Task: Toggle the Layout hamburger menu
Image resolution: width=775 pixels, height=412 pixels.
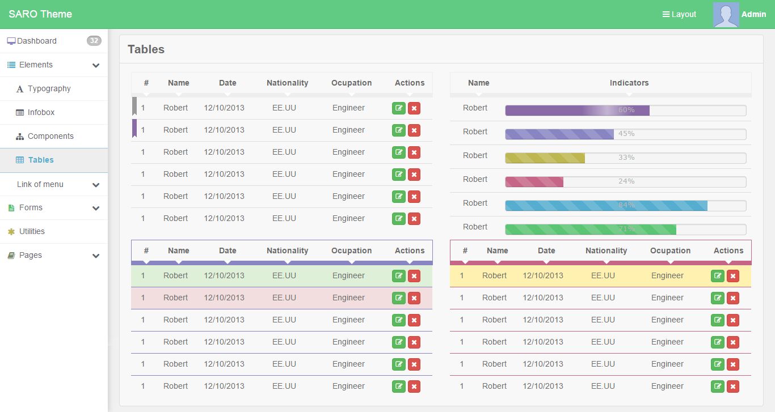Action: [x=679, y=14]
